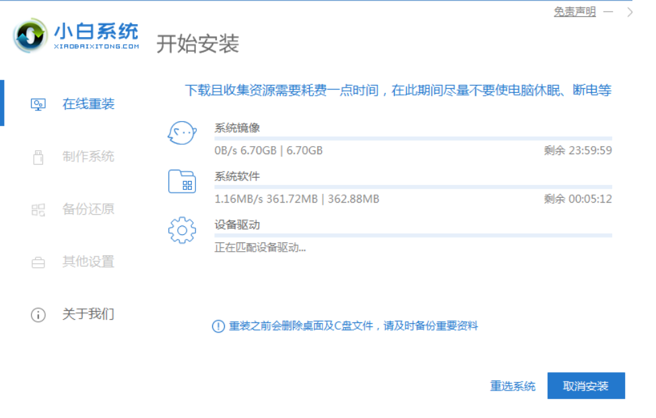Click the exclamation icon before the backup warning
This screenshot has width=656, height=418.
click(x=218, y=326)
